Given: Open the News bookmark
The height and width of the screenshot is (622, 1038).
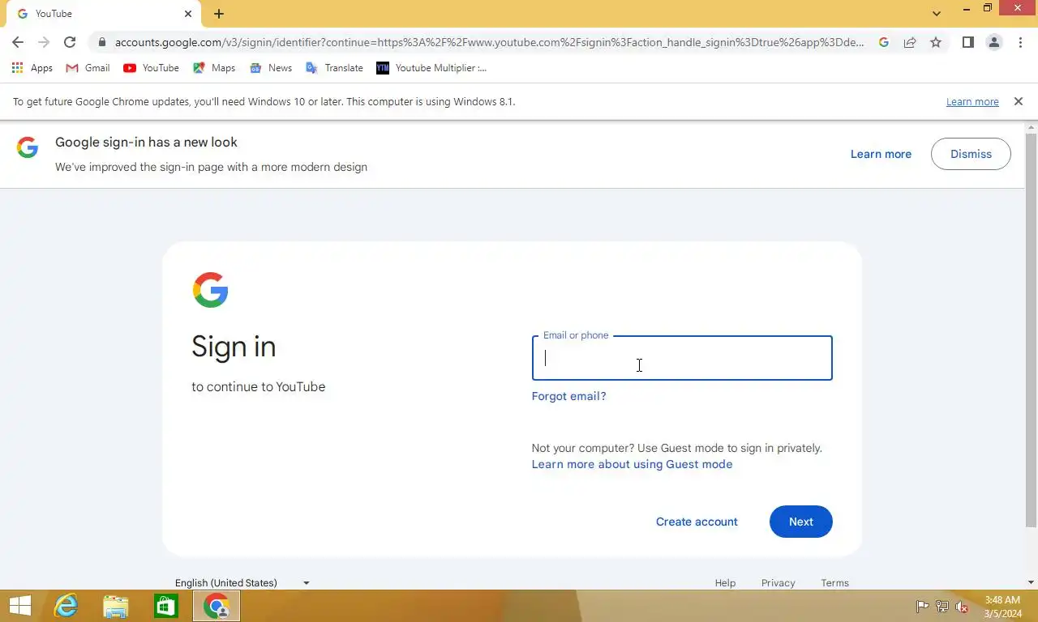Looking at the screenshot, I should pyautogui.click(x=271, y=68).
